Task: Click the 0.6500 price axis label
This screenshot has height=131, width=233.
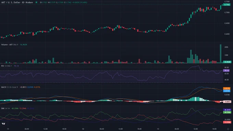Action: (227, 23)
